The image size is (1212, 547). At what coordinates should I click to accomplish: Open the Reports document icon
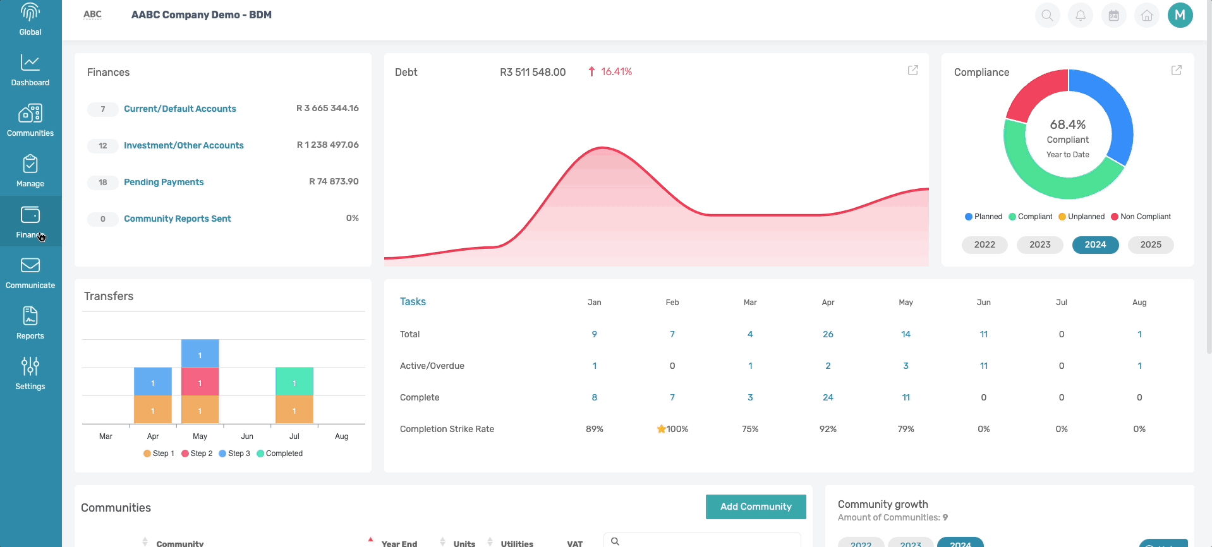pyautogui.click(x=30, y=316)
